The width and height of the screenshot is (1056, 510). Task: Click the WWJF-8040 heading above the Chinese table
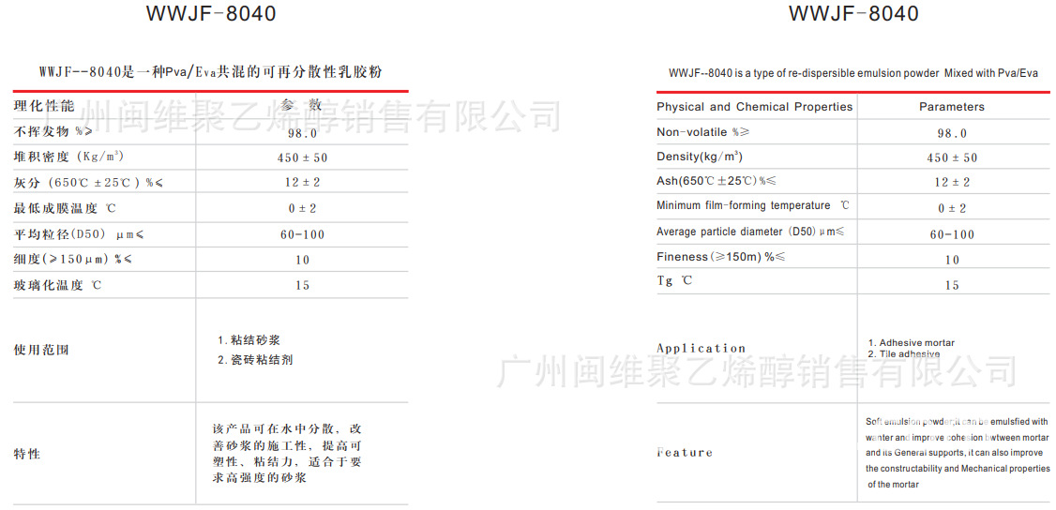(211, 13)
